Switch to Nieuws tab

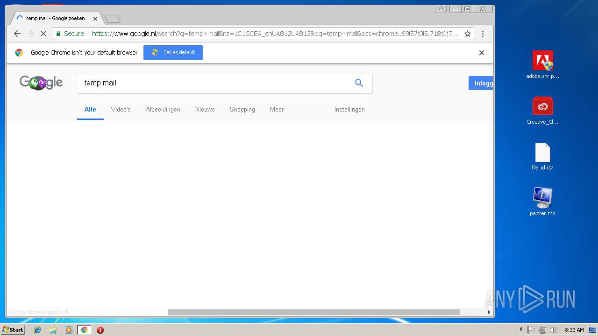point(205,109)
